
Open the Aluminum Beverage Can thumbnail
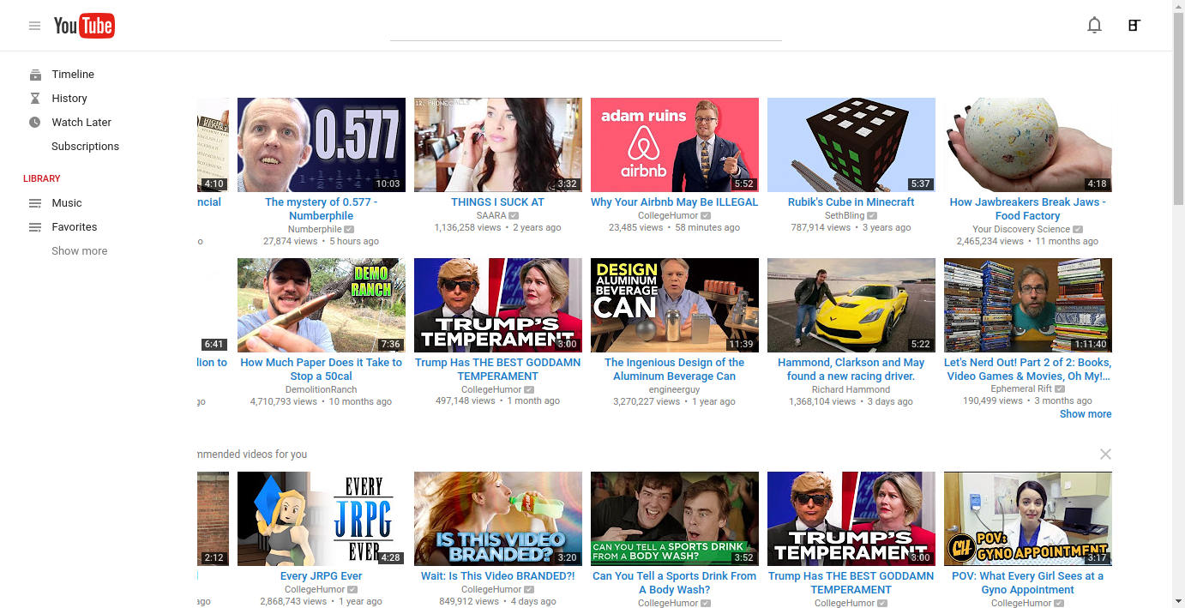click(x=675, y=305)
